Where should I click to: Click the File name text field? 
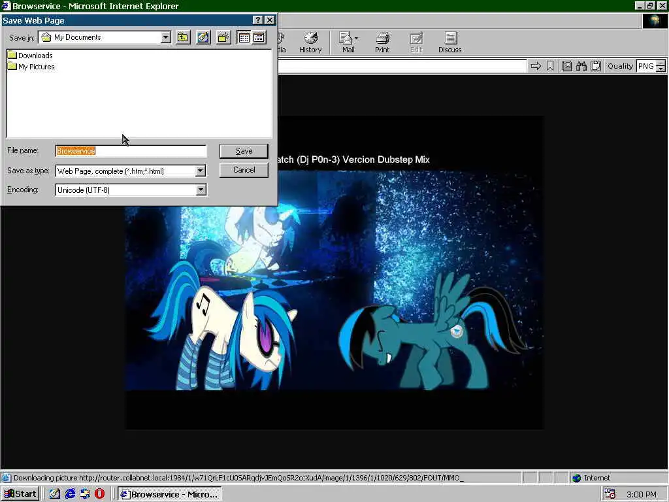pos(131,151)
